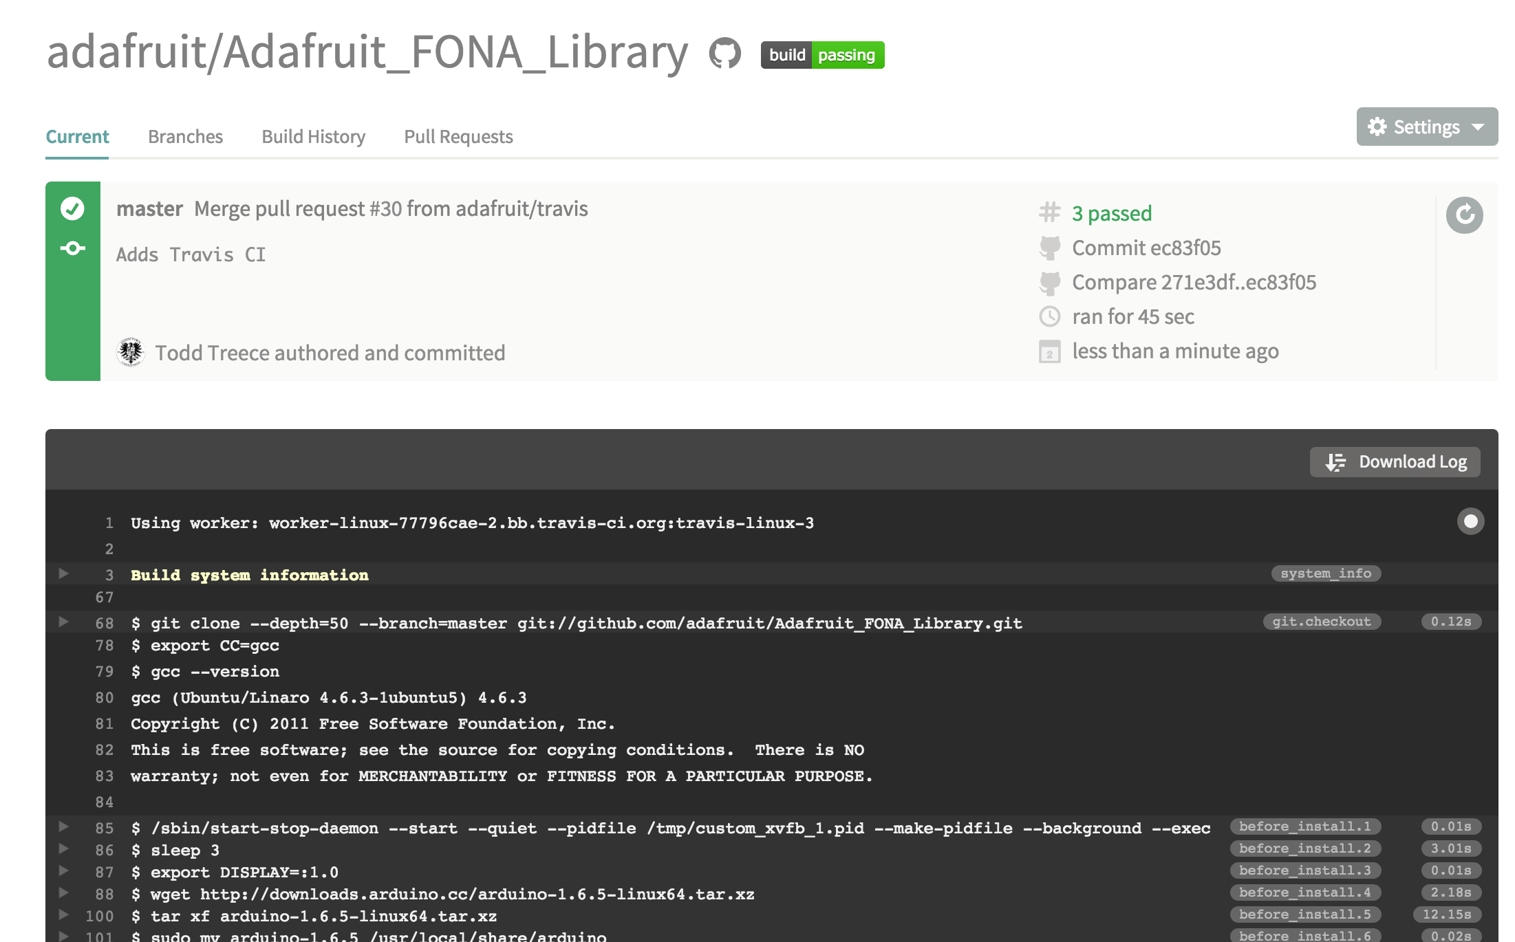Click the calendar icon beside less than a minute ago

click(x=1049, y=351)
